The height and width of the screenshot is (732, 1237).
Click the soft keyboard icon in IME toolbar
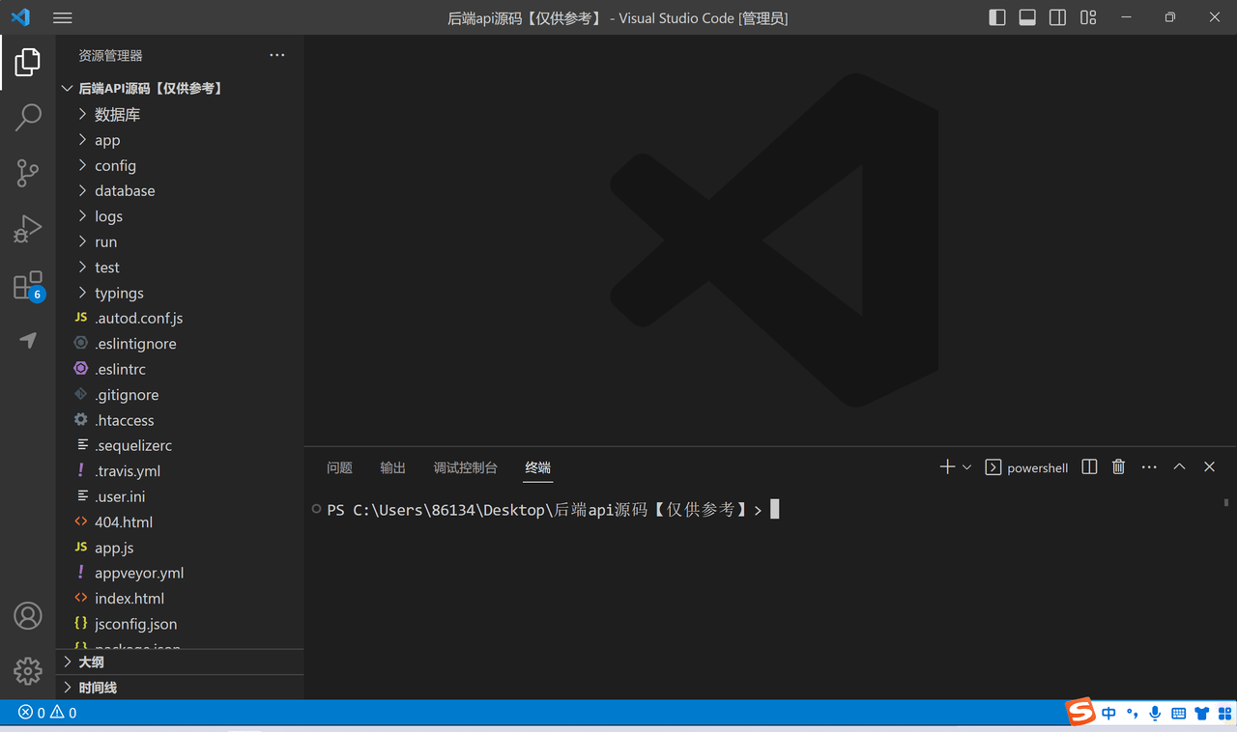pos(1178,714)
